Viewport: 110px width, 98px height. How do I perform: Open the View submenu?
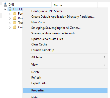coord(65,65)
